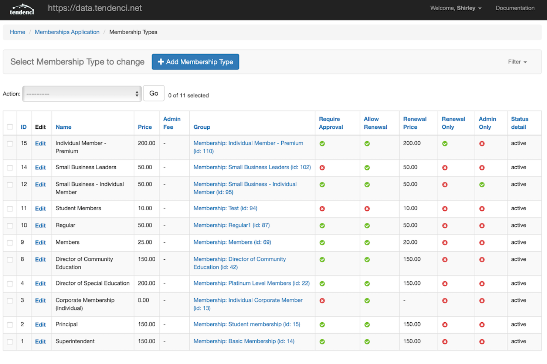Click the tendenci boat logo icon

pyautogui.click(x=22, y=8)
